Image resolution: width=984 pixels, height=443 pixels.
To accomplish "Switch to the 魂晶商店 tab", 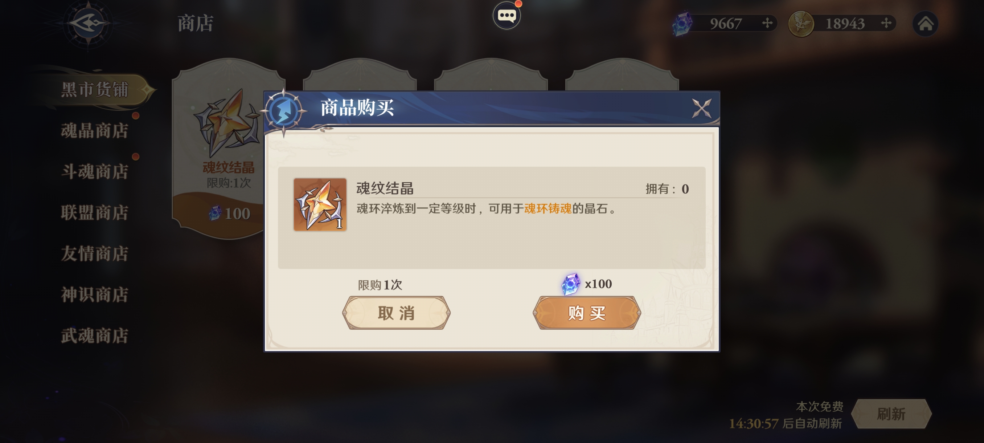I will pos(94,131).
